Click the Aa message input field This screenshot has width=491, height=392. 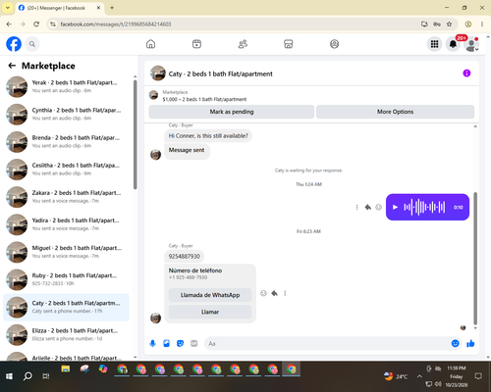pyautogui.click(x=327, y=344)
